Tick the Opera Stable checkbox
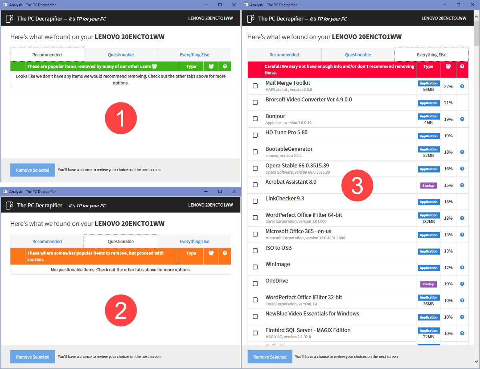 255,168
